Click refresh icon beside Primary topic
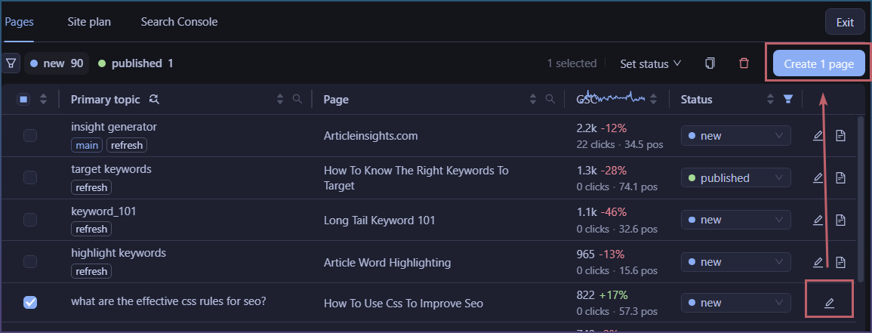Viewport: 872px width, 333px height. (154, 100)
